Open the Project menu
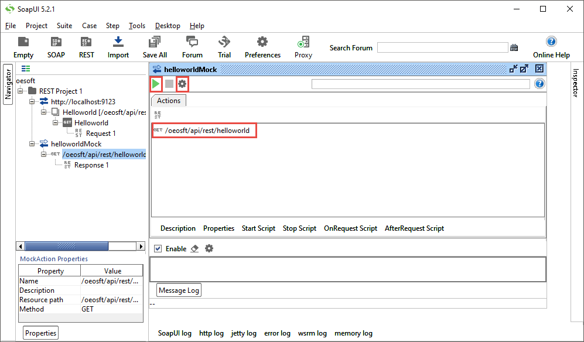Screen dimensions: 584x342 [x=36, y=26]
